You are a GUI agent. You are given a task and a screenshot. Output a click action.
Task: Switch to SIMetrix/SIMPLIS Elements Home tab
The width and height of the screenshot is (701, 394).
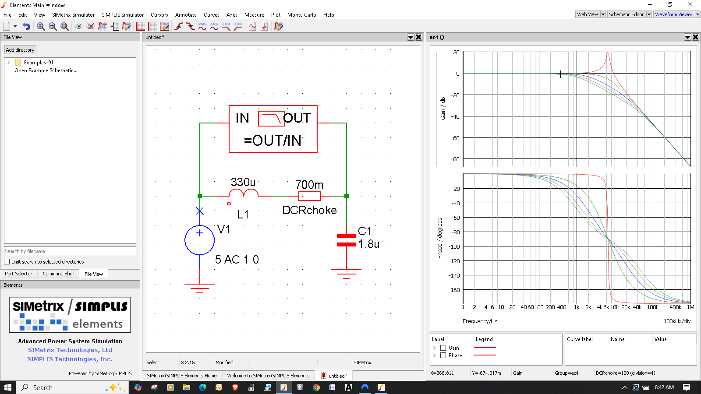pyautogui.click(x=182, y=376)
